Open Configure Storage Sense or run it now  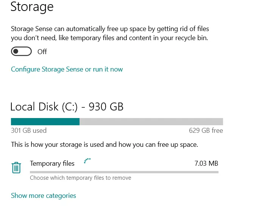coord(67,69)
